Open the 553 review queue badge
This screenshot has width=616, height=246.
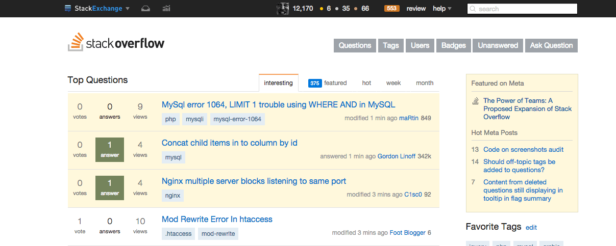pos(392,9)
